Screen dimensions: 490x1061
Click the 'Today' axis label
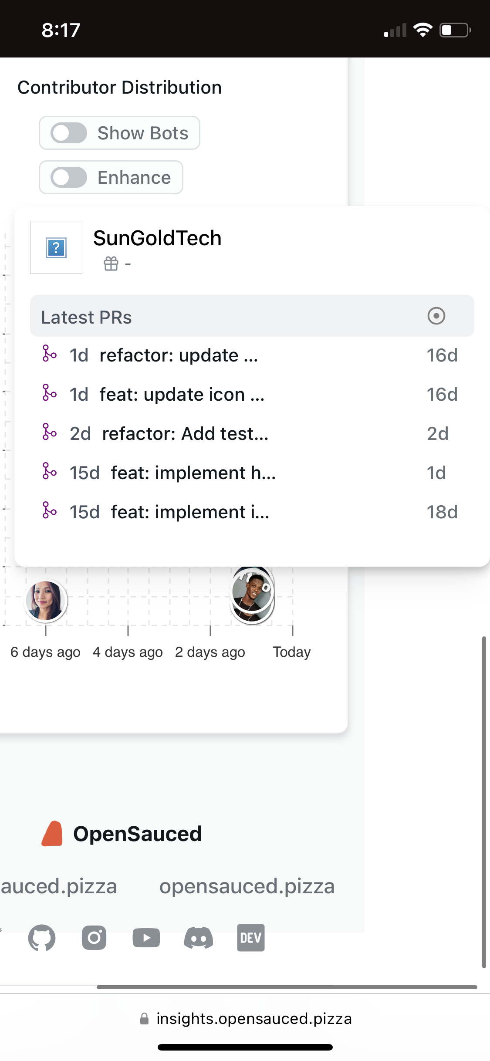[x=292, y=652]
